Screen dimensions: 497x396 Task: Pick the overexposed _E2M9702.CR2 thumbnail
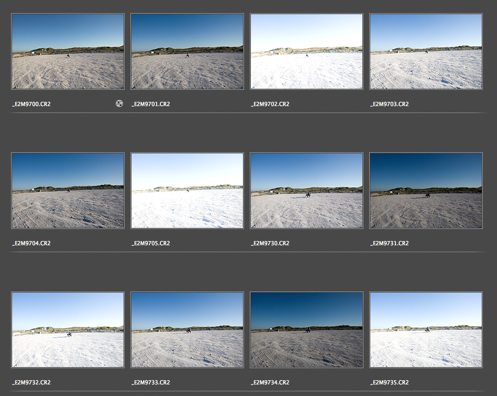(307, 51)
